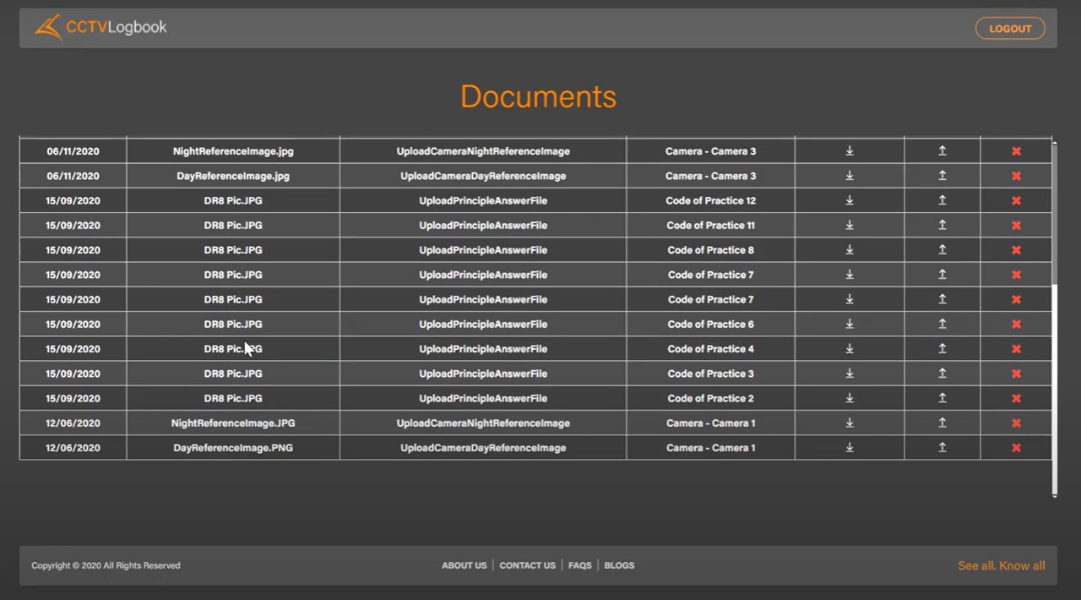This screenshot has width=1081, height=600.
Task: Click date 06/11/2020 in NightReferenceImage.jpg row
Action: click(73, 151)
